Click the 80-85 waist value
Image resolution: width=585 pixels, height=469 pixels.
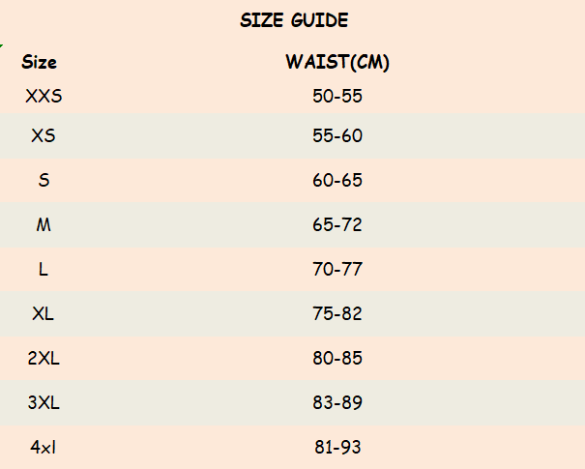click(x=337, y=358)
